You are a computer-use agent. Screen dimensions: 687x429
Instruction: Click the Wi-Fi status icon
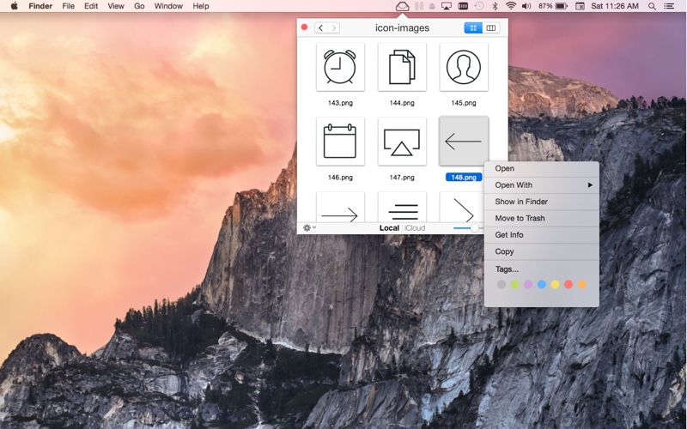click(511, 6)
